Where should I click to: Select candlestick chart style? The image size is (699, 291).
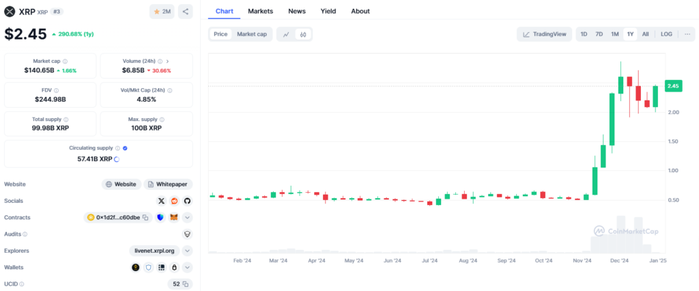(x=303, y=34)
